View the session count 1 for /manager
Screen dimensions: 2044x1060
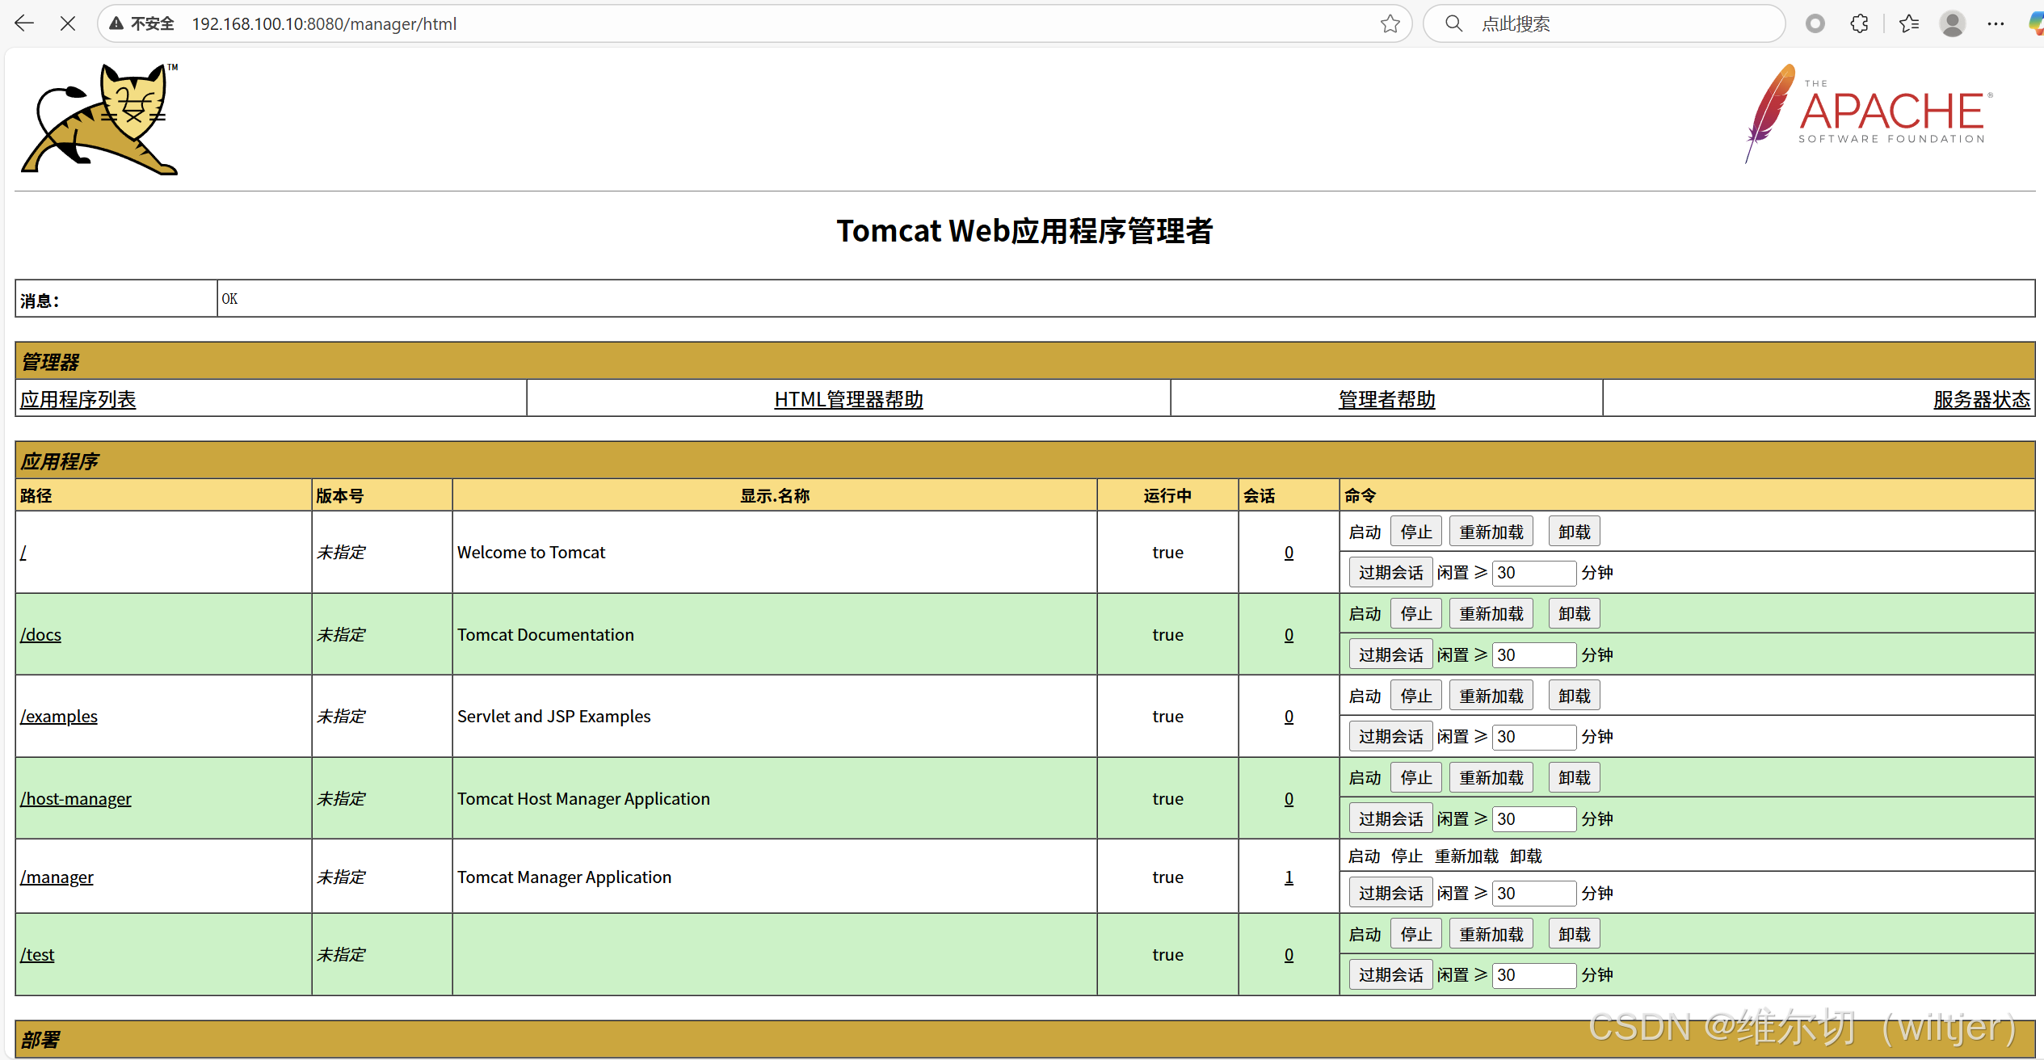pos(1289,877)
